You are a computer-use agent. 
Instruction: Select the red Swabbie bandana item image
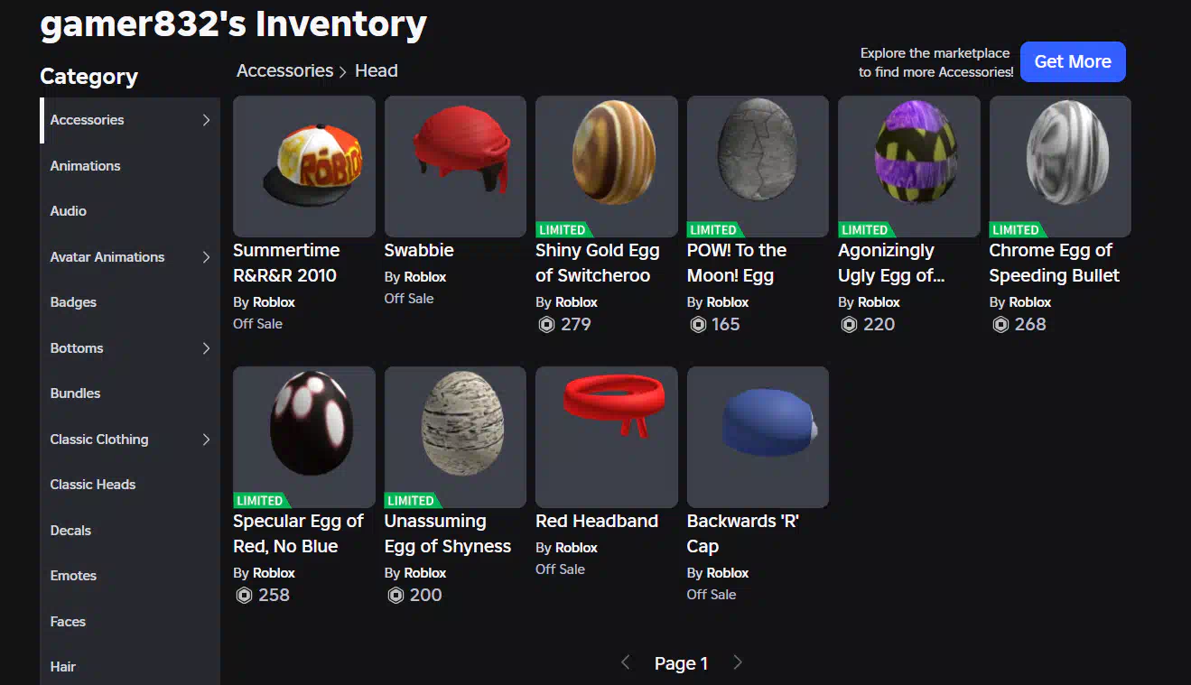tap(455, 167)
